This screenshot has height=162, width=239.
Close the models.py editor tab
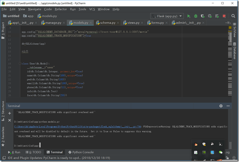tap(91, 23)
